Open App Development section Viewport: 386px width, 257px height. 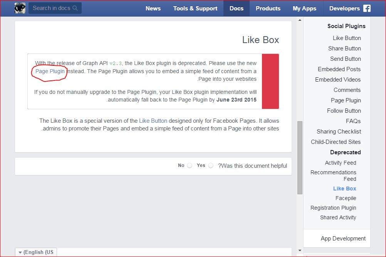[343, 239]
